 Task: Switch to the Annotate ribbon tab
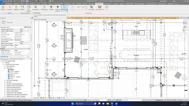click(x=44, y=4)
